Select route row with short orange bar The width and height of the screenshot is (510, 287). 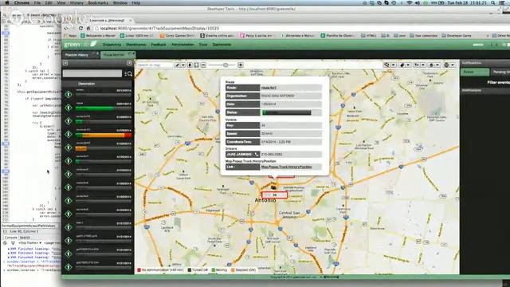(97, 147)
